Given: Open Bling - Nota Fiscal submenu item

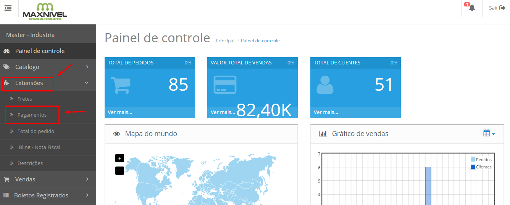Looking at the screenshot, I should click(x=39, y=147).
